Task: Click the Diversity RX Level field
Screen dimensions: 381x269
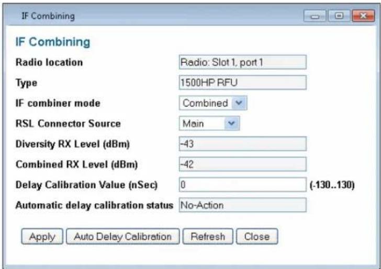Action: (243, 144)
